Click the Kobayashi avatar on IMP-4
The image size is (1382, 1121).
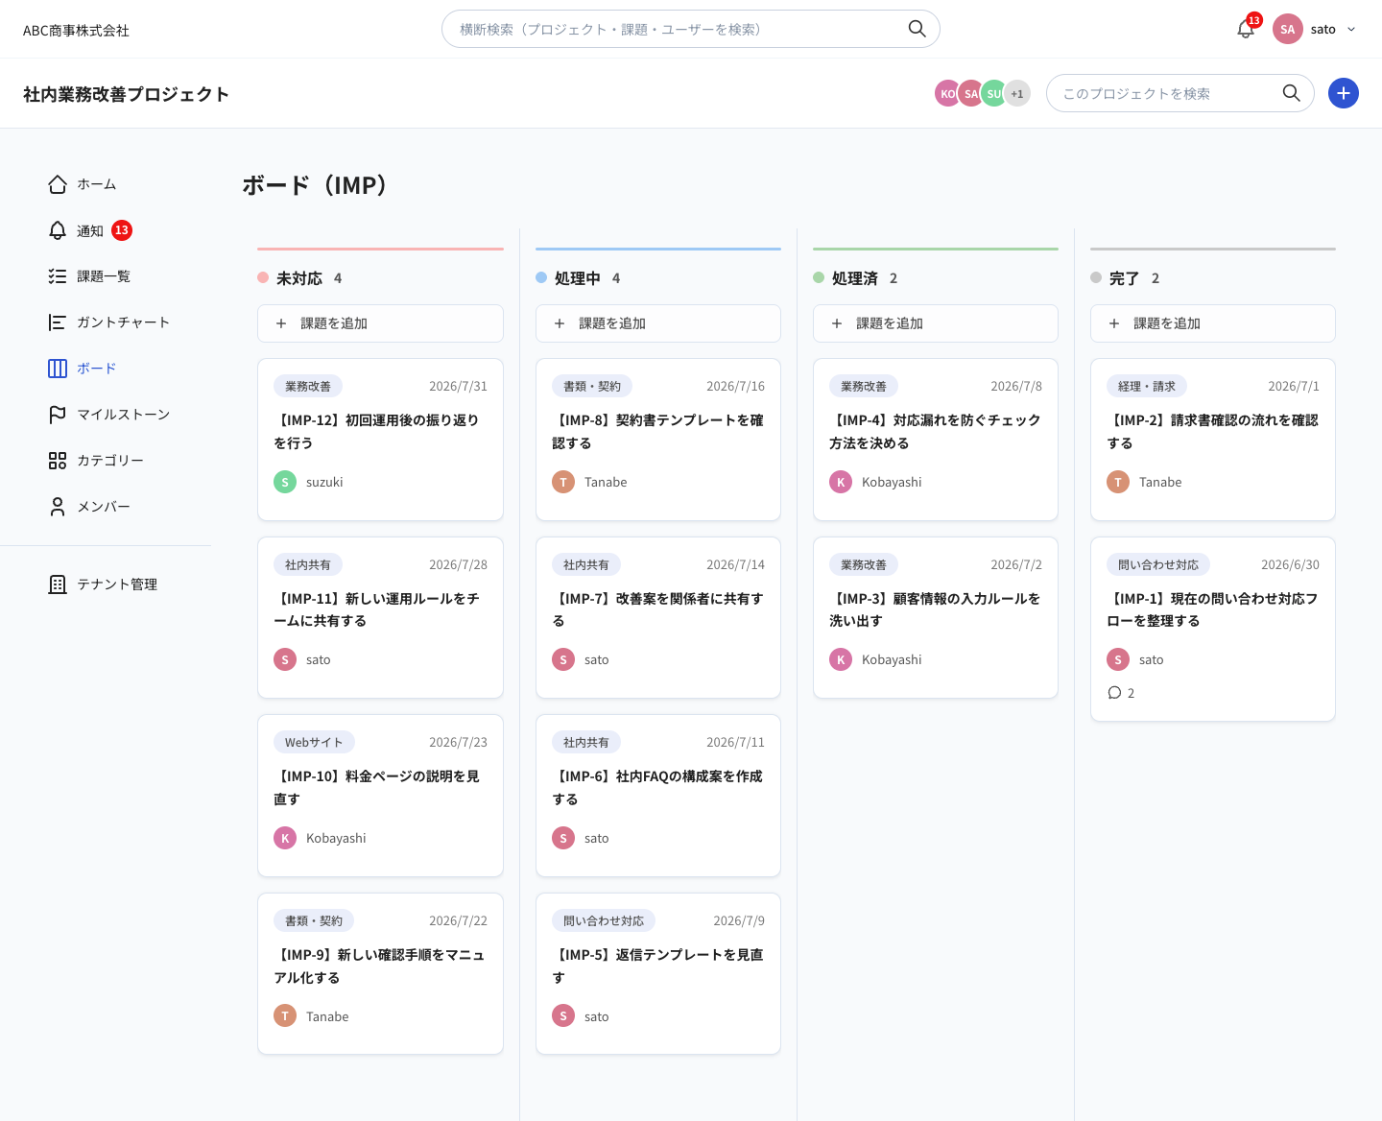coord(841,482)
